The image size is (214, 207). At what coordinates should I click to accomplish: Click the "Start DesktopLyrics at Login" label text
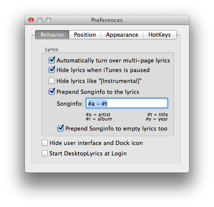[x=88, y=153]
